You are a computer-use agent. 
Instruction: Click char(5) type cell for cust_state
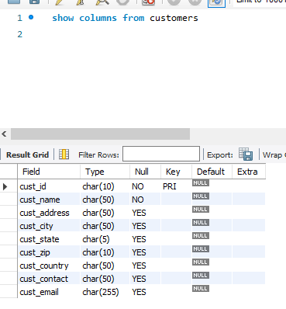point(105,239)
